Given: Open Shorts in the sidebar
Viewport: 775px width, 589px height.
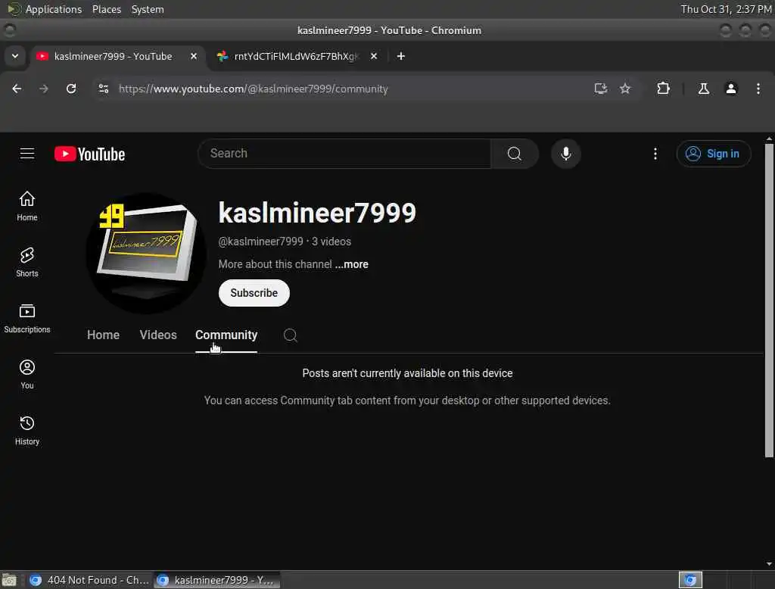Looking at the screenshot, I should [x=27, y=262].
